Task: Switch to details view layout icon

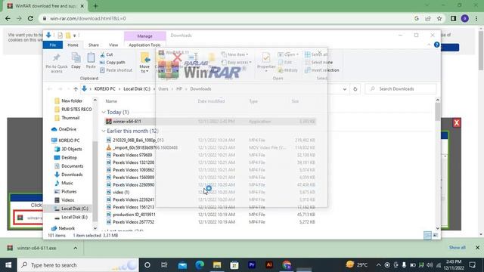Action: pyautogui.click(x=427, y=235)
